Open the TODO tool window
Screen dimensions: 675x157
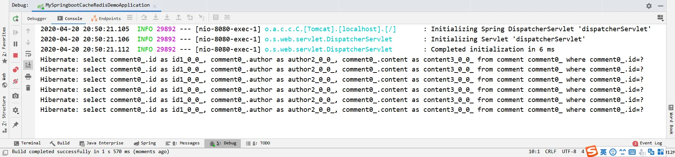258,143
